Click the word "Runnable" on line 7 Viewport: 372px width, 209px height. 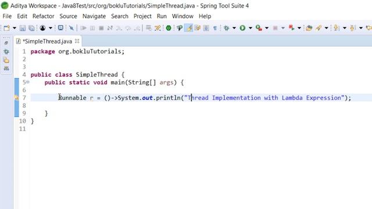pos(72,98)
